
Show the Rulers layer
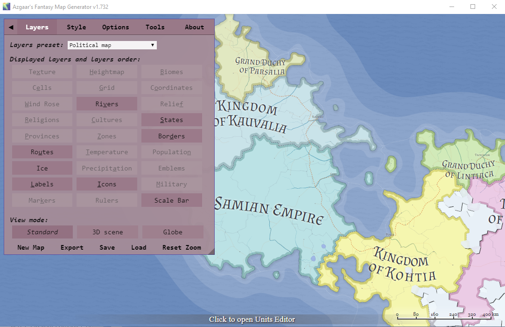tap(106, 200)
